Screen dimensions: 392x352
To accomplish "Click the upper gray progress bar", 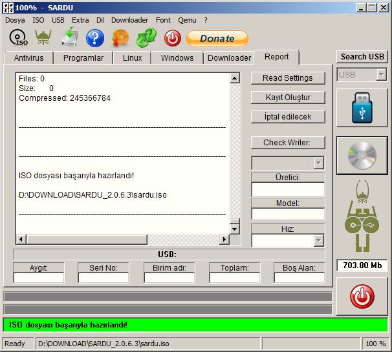I will tap(168, 297).
